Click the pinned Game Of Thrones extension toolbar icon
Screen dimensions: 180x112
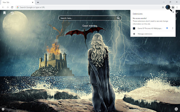168,7
